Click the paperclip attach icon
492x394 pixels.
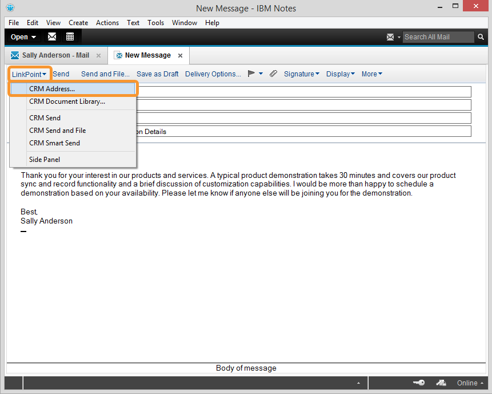[x=273, y=74]
